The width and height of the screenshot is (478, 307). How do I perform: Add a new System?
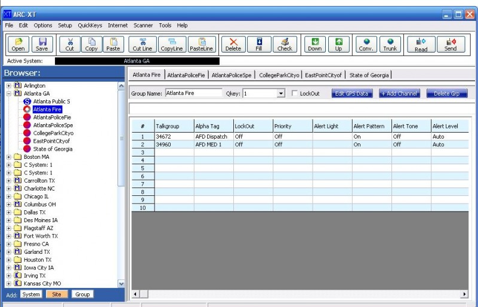[x=31, y=294]
